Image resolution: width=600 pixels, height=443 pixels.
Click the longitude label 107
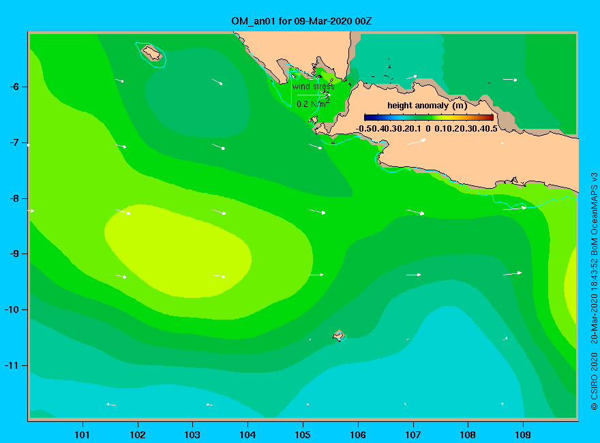413,435
